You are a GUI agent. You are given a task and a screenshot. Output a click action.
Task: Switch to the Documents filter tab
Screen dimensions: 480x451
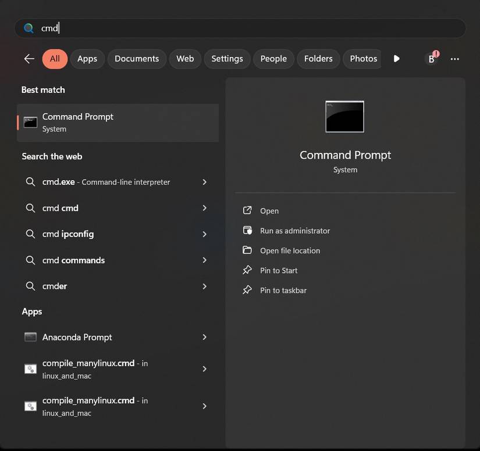[x=137, y=59]
